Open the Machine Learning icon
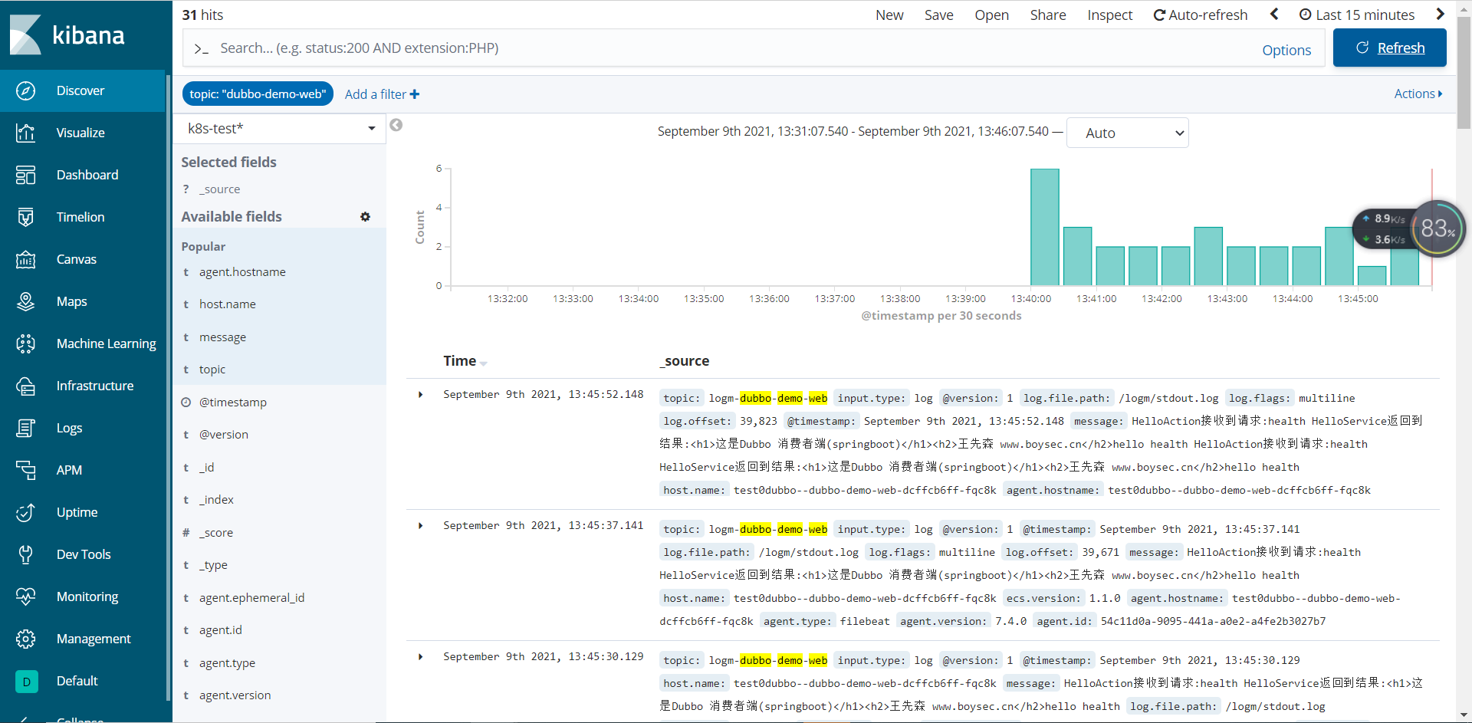This screenshot has width=1472, height=723. pos(25,343)
